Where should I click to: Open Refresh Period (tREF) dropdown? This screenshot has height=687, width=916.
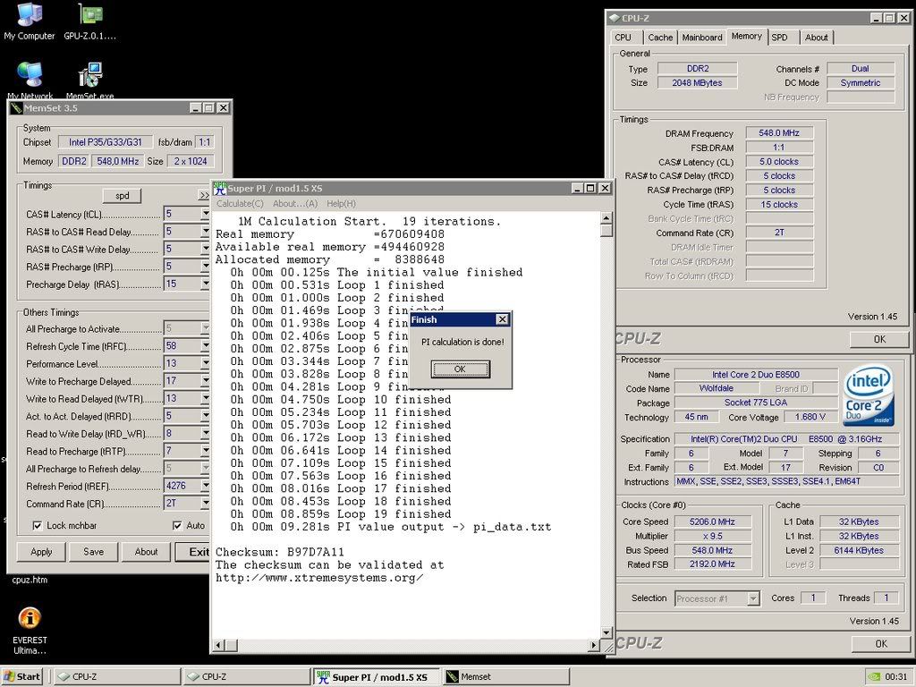click(x=205, y=486)
